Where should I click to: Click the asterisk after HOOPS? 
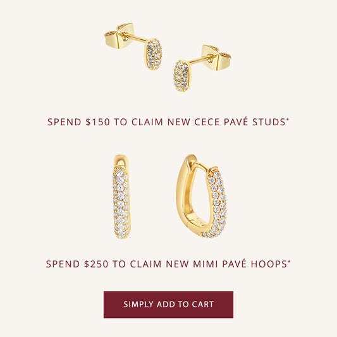(289, 262)
